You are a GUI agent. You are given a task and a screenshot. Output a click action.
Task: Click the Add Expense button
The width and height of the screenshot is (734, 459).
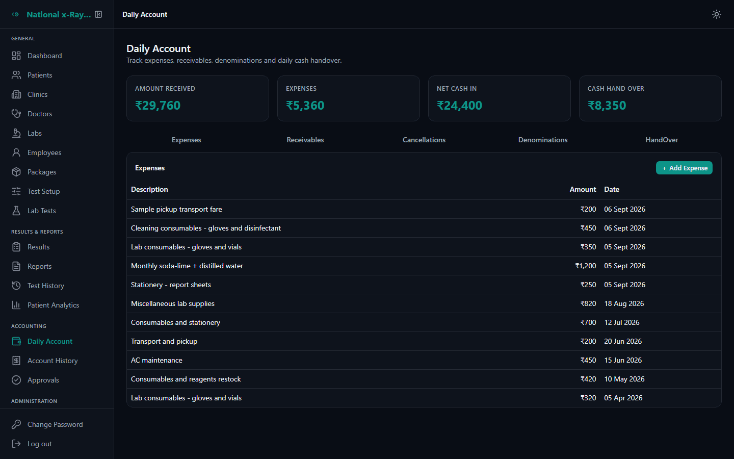[x=684, y=168]
